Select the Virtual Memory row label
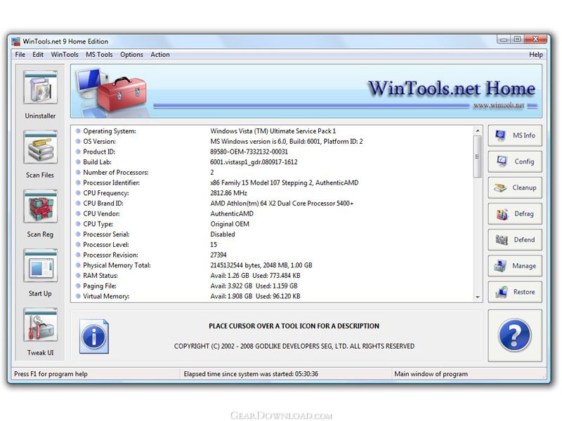Screen dimensions: 562x421 pos(107,296)
